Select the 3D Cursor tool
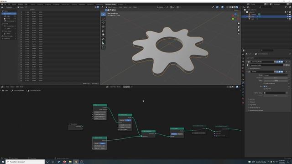The image size is (292, 164). [x=103, y=18]
